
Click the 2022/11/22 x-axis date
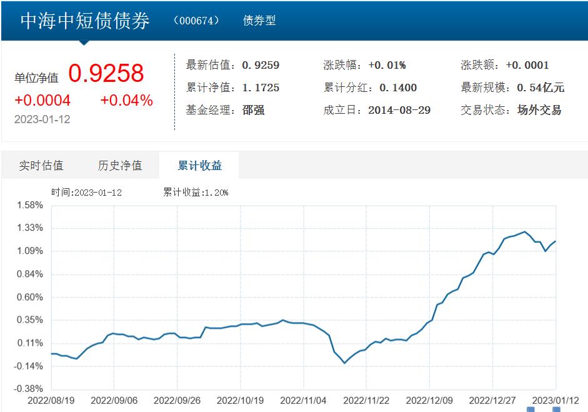[366, 400]
